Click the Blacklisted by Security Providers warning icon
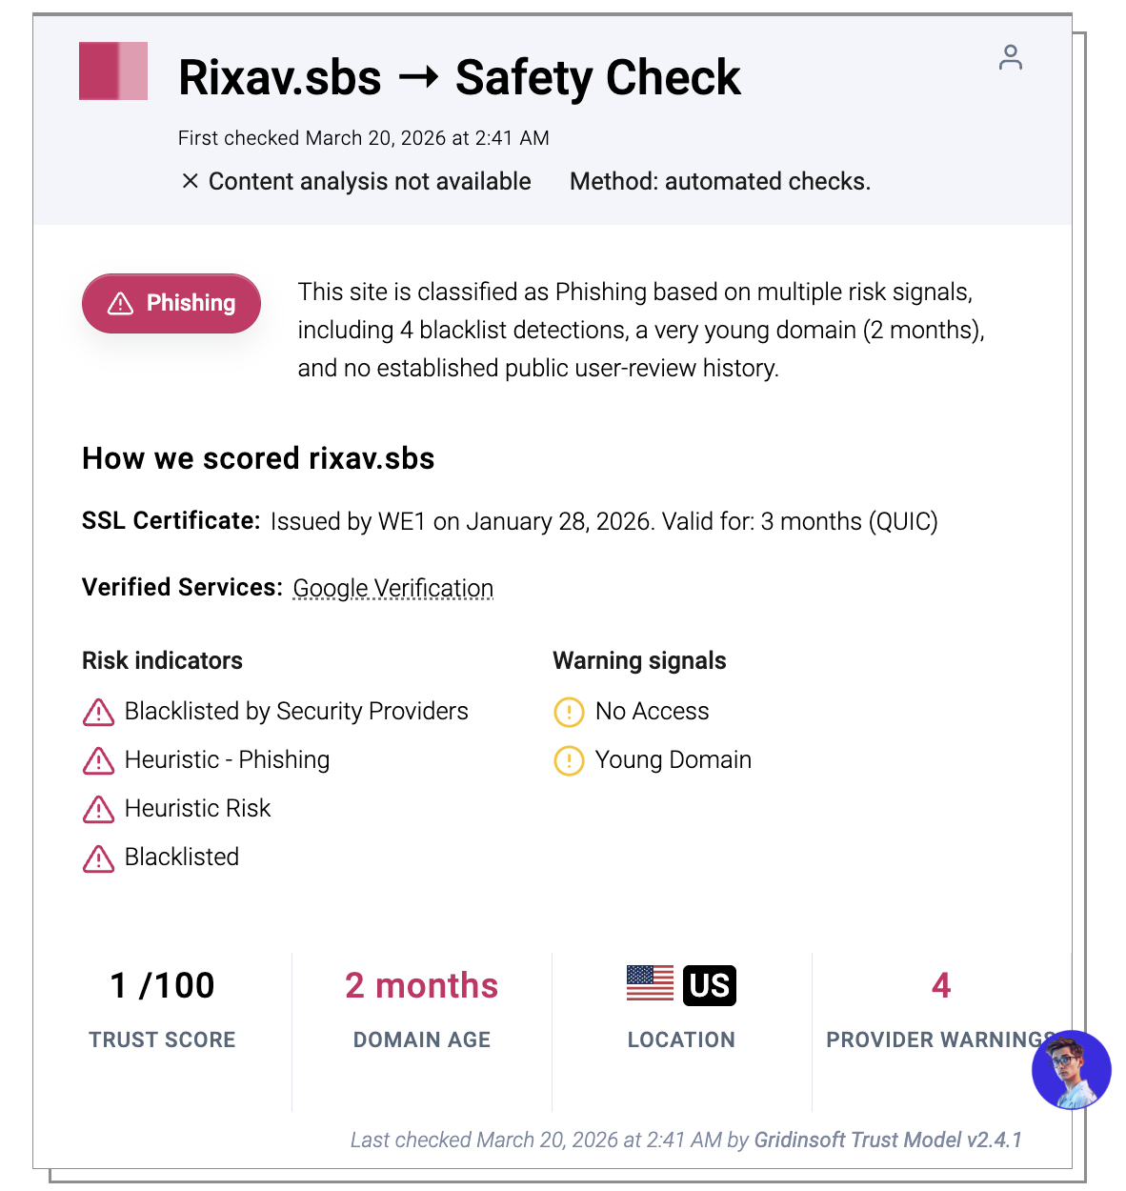1126x1191 pixels. point(98,712)
